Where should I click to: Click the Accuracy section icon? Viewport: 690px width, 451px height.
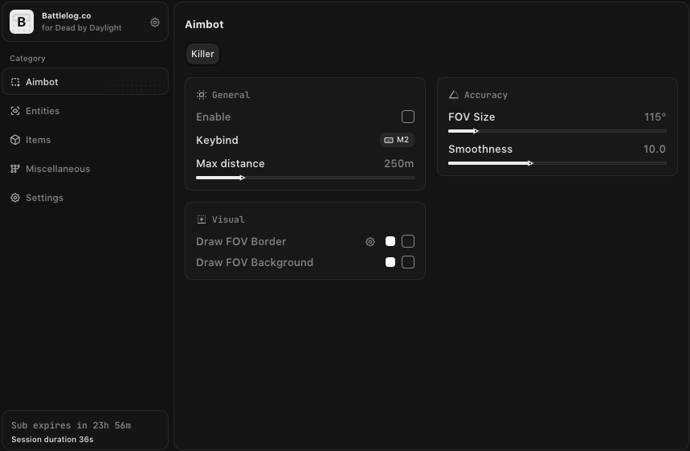454,95
